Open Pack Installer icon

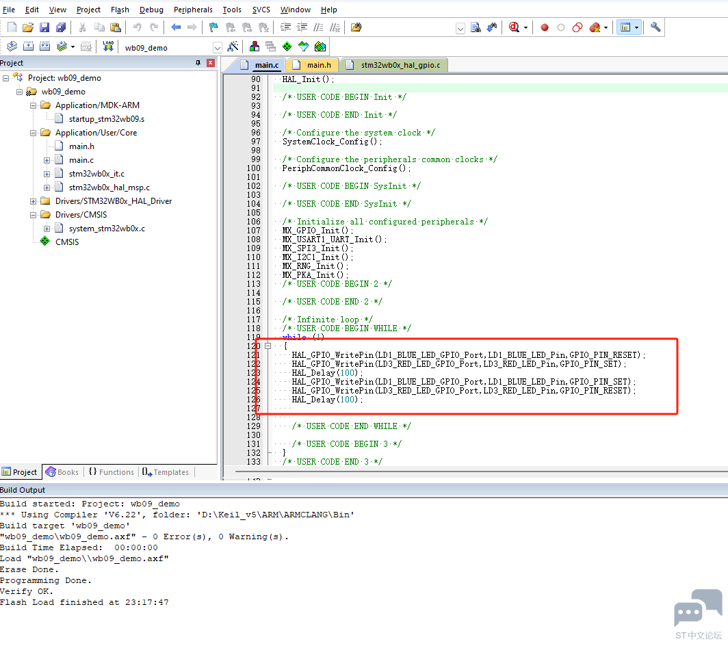[320, 47]
